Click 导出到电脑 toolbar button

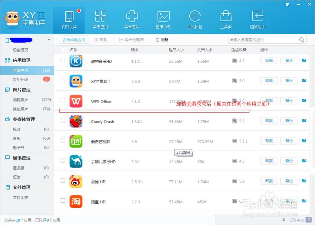tap(132, 40)
